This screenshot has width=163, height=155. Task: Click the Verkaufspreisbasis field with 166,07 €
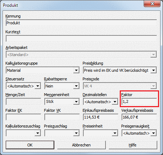tap(139, 117)
